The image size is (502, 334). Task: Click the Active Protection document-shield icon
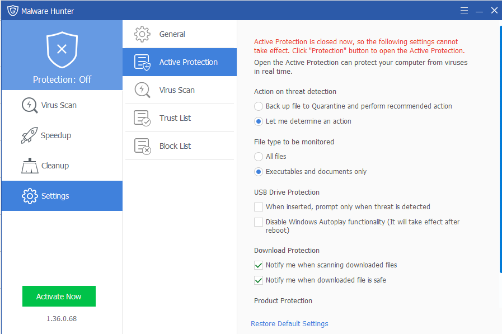pyautogui.click(x=142, y=62)
